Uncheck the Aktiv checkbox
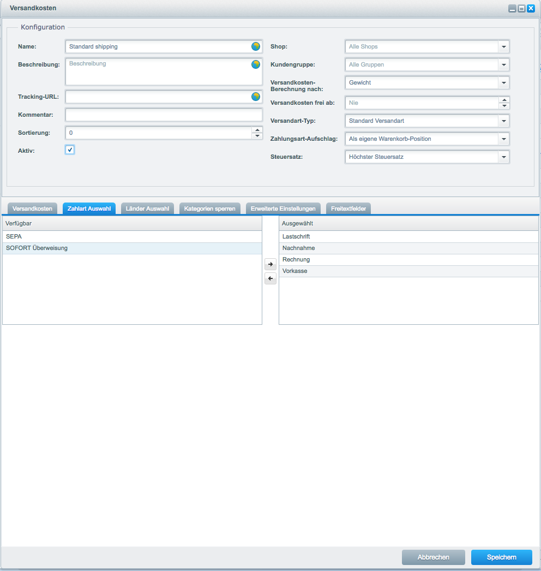Image resolution: width=541 pixels, height=571 pixels. tap(70, 150)
